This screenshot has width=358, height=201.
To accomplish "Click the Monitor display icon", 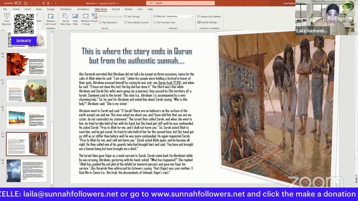I will pos(155,16).
